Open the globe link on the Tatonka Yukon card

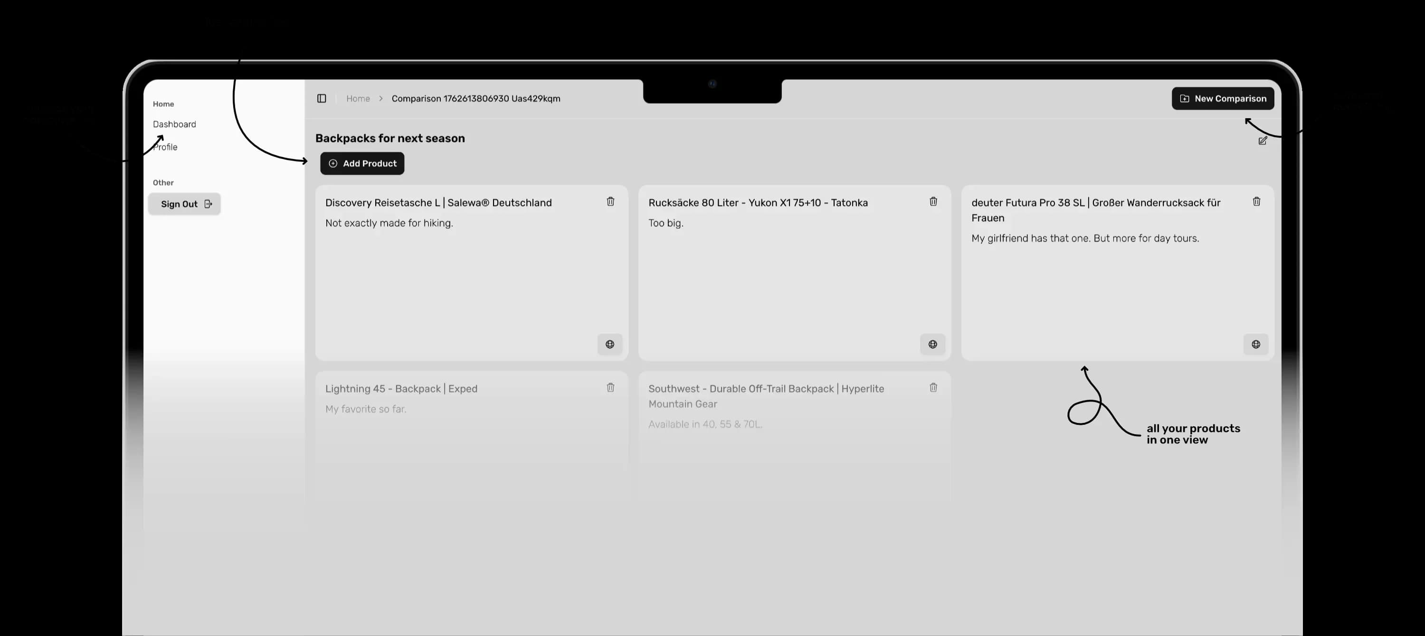[x=933, y=344]
